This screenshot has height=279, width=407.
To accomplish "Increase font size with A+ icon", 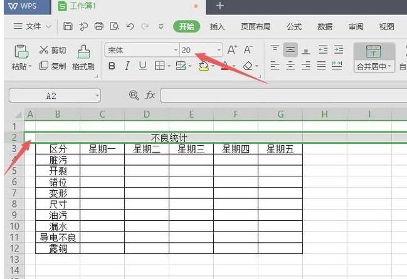I will [x=232, y=49].
